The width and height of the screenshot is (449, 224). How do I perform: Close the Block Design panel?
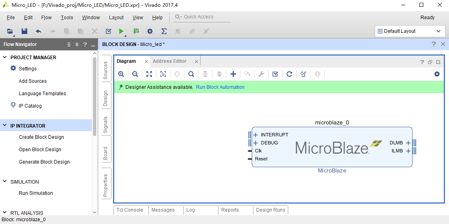point(443,44)
